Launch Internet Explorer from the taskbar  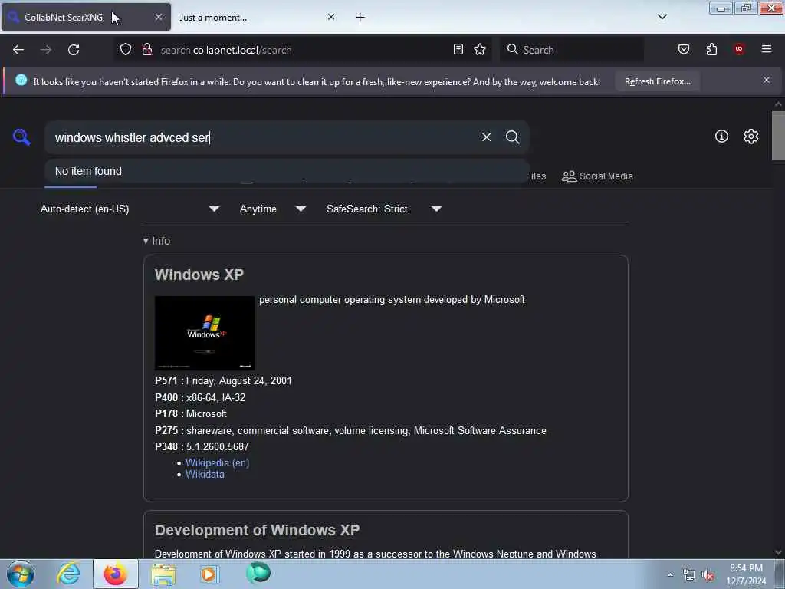click(68, 574)
